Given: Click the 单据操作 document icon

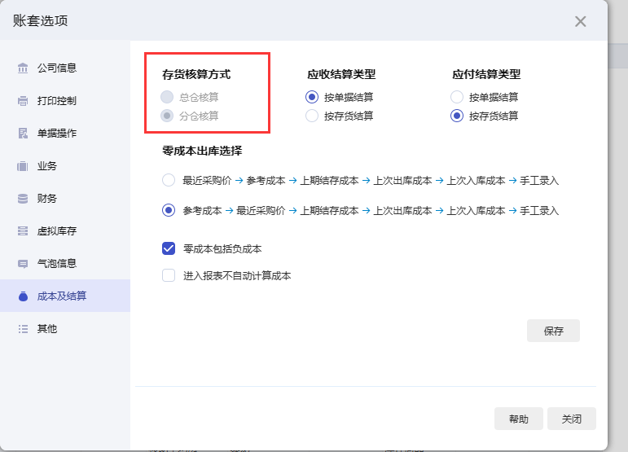Looking at the screenshot, I should (x=23, y=134).
